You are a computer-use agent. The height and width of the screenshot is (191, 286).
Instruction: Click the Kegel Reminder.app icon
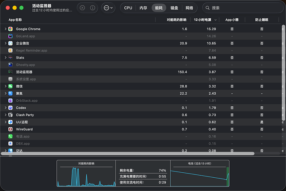click(x=10, y=50)
